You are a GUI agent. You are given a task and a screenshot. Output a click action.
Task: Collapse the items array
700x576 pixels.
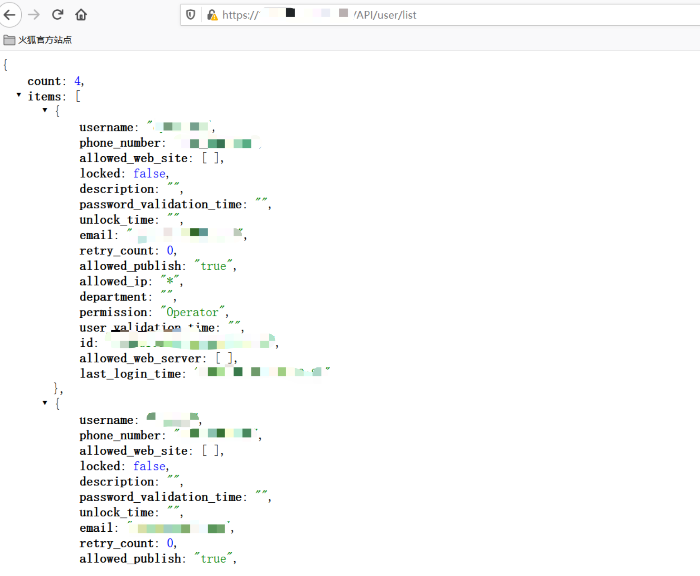click(x=19, y=95)
